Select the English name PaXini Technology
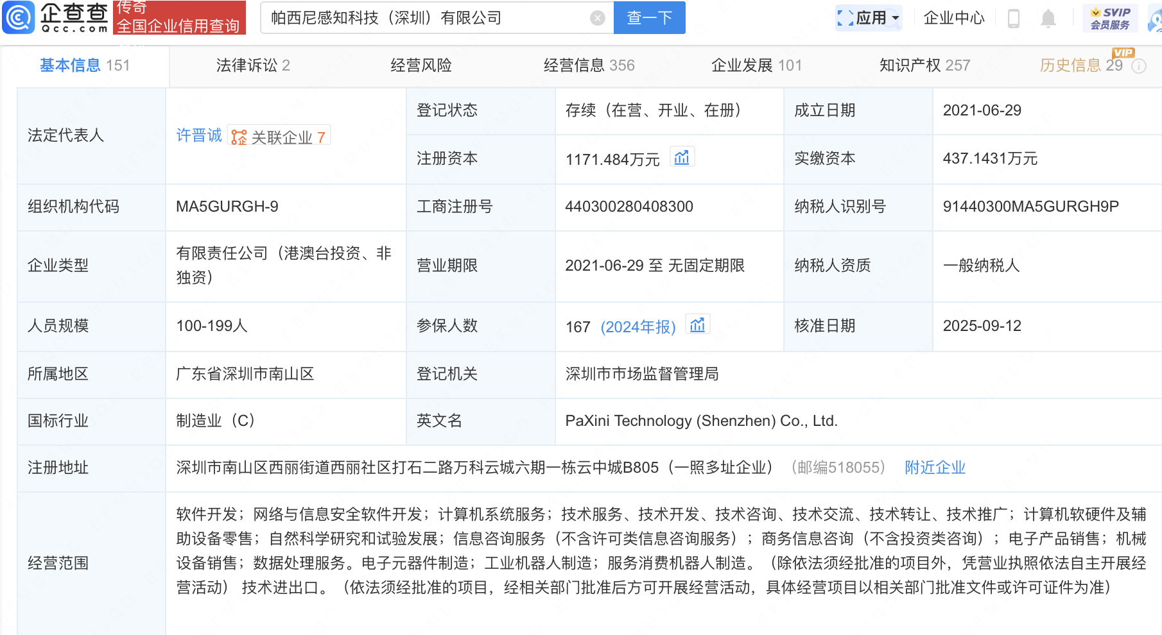Viewport: 1162px width, 635px height. [x=701, y=421]
